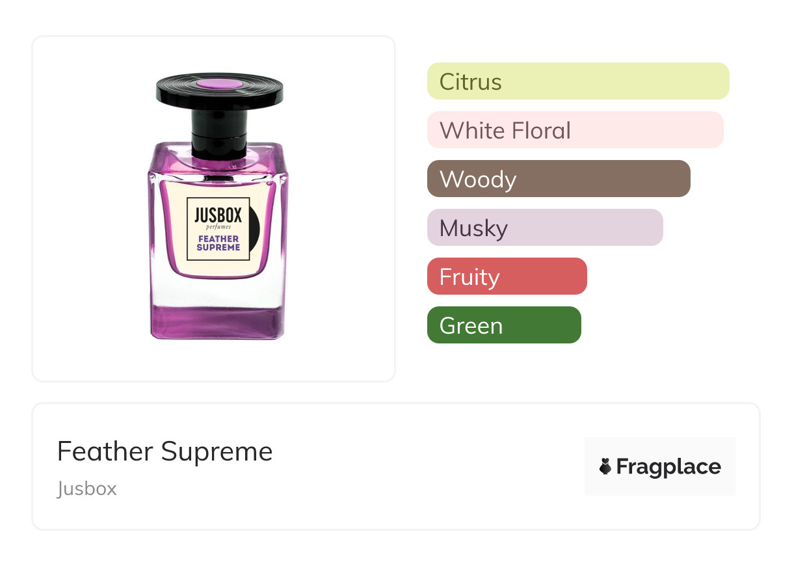Click the JUSBOX logo on the bottle label
This screenshot has height=562, width=792.
(x=218, y=214)
